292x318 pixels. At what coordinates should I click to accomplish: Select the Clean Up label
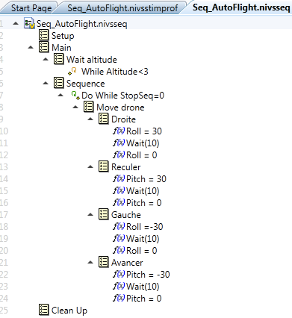click(69, 311)
